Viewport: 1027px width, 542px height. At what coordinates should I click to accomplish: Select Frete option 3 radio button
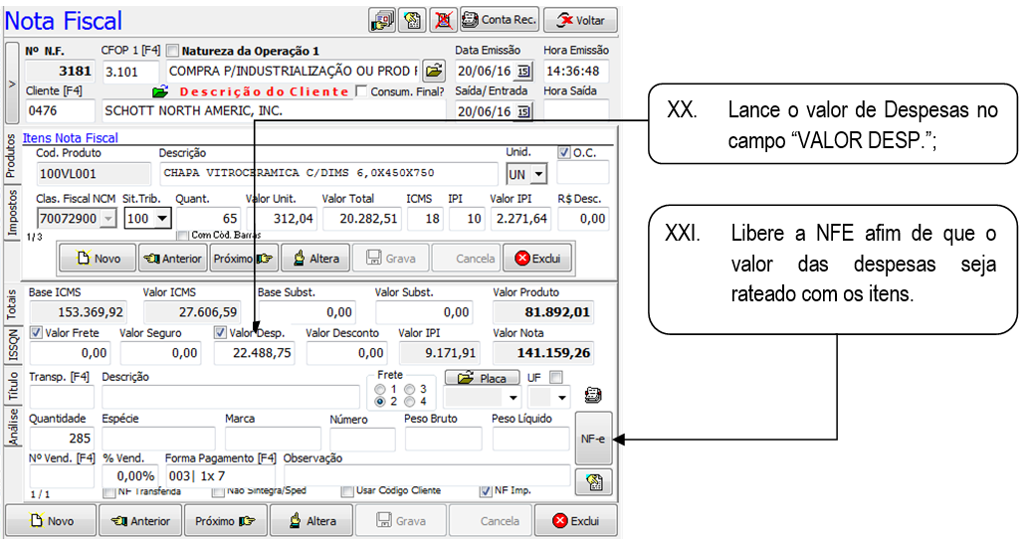[x=409, y=389]
